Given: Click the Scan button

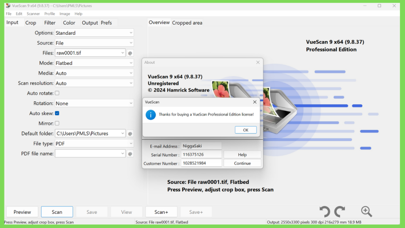Looking at the screenshot, I should pyautogui.click(x=57, y=212).
